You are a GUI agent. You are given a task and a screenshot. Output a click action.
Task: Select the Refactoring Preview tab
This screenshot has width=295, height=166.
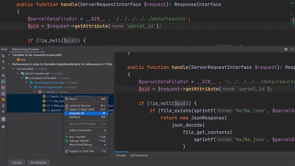coord(25,49)
